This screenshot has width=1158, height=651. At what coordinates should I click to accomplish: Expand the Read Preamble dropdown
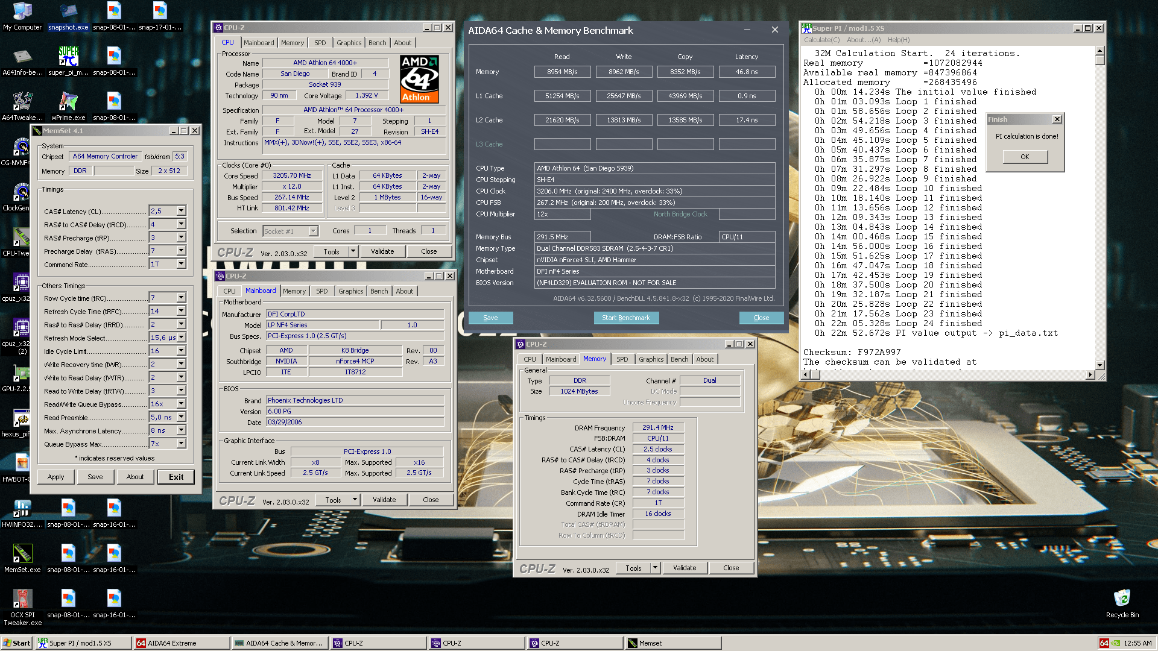pos(181,417)
